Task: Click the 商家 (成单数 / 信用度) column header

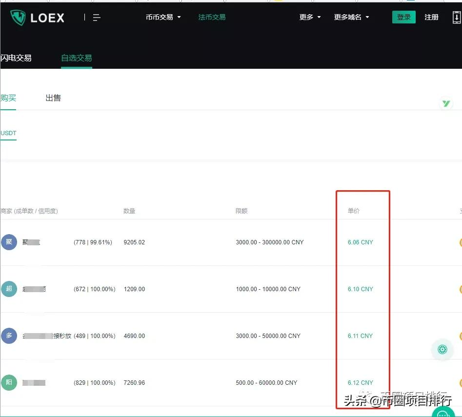Action: click(x=29, y=211)
